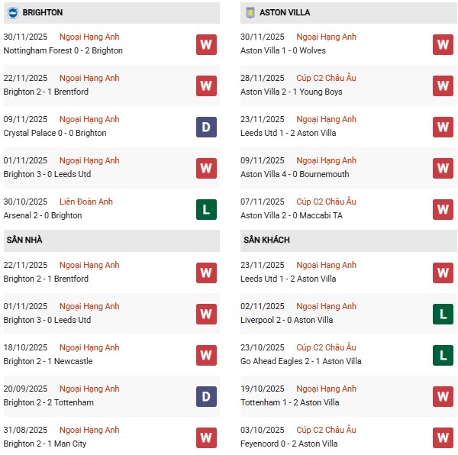Click W badge for Aston Villa 4 - 0 Bournemouth
The height and width of the screenshot is (455, 458).
pos(443,168)
